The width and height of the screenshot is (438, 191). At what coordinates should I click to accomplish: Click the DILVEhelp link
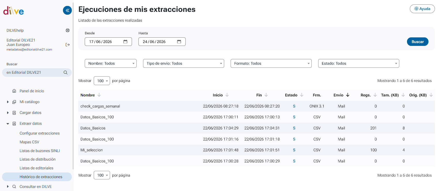pyautogui.click(x=15, y=30)
